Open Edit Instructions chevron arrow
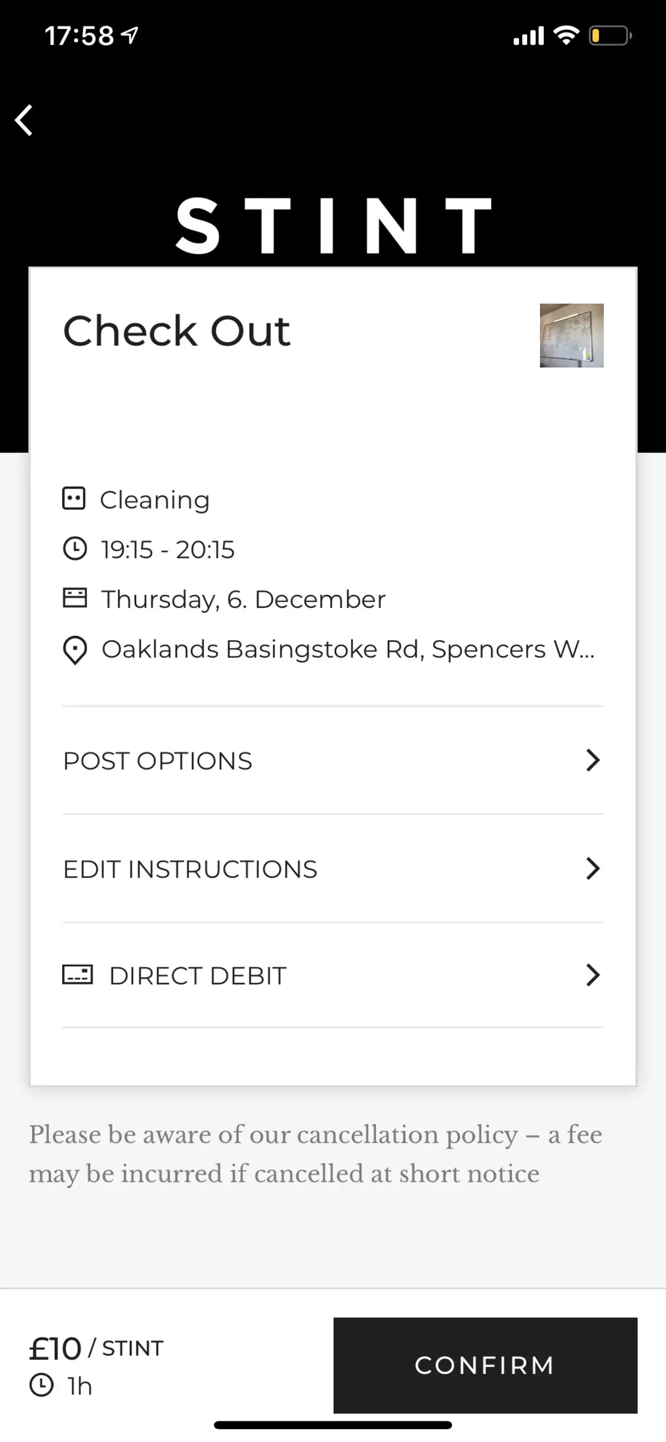Screen dimensions: 666x1442 coord(593,868)
